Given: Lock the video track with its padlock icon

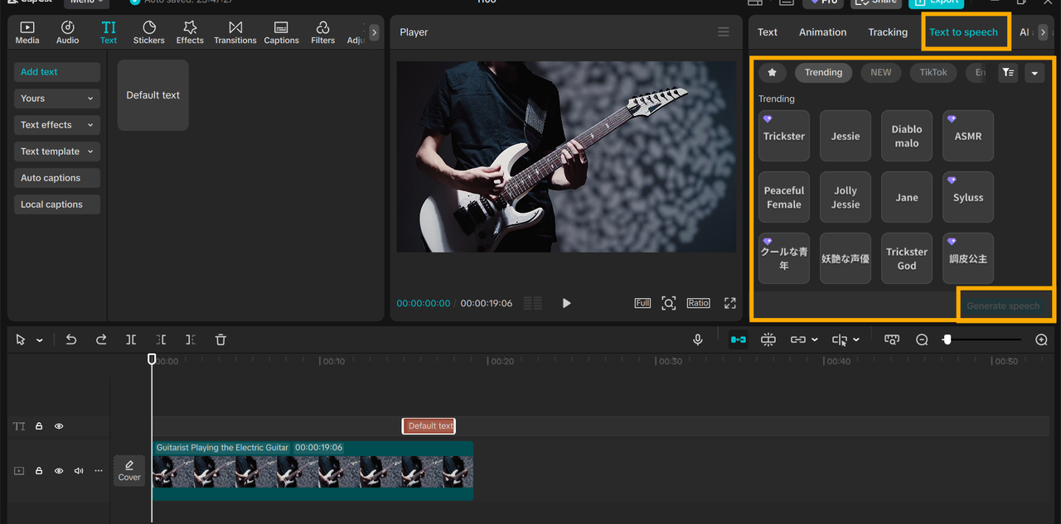Looking at the screenshot, I should [39, 471].
